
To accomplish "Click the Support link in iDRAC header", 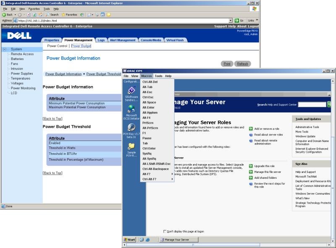I will pyautogui.click(x=220, y=26).
